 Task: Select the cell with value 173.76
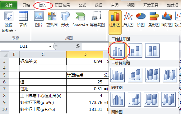[85, 102]
